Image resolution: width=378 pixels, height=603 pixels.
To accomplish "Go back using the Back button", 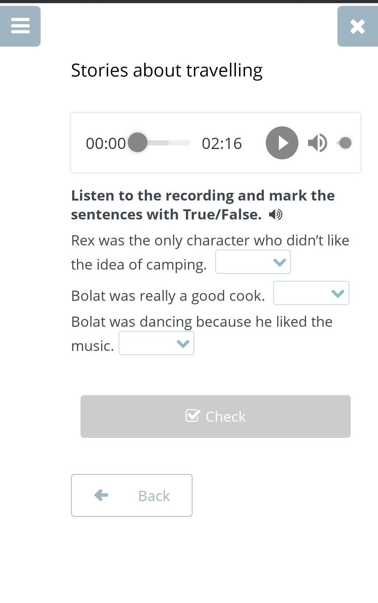I will [x=132, y=495].
